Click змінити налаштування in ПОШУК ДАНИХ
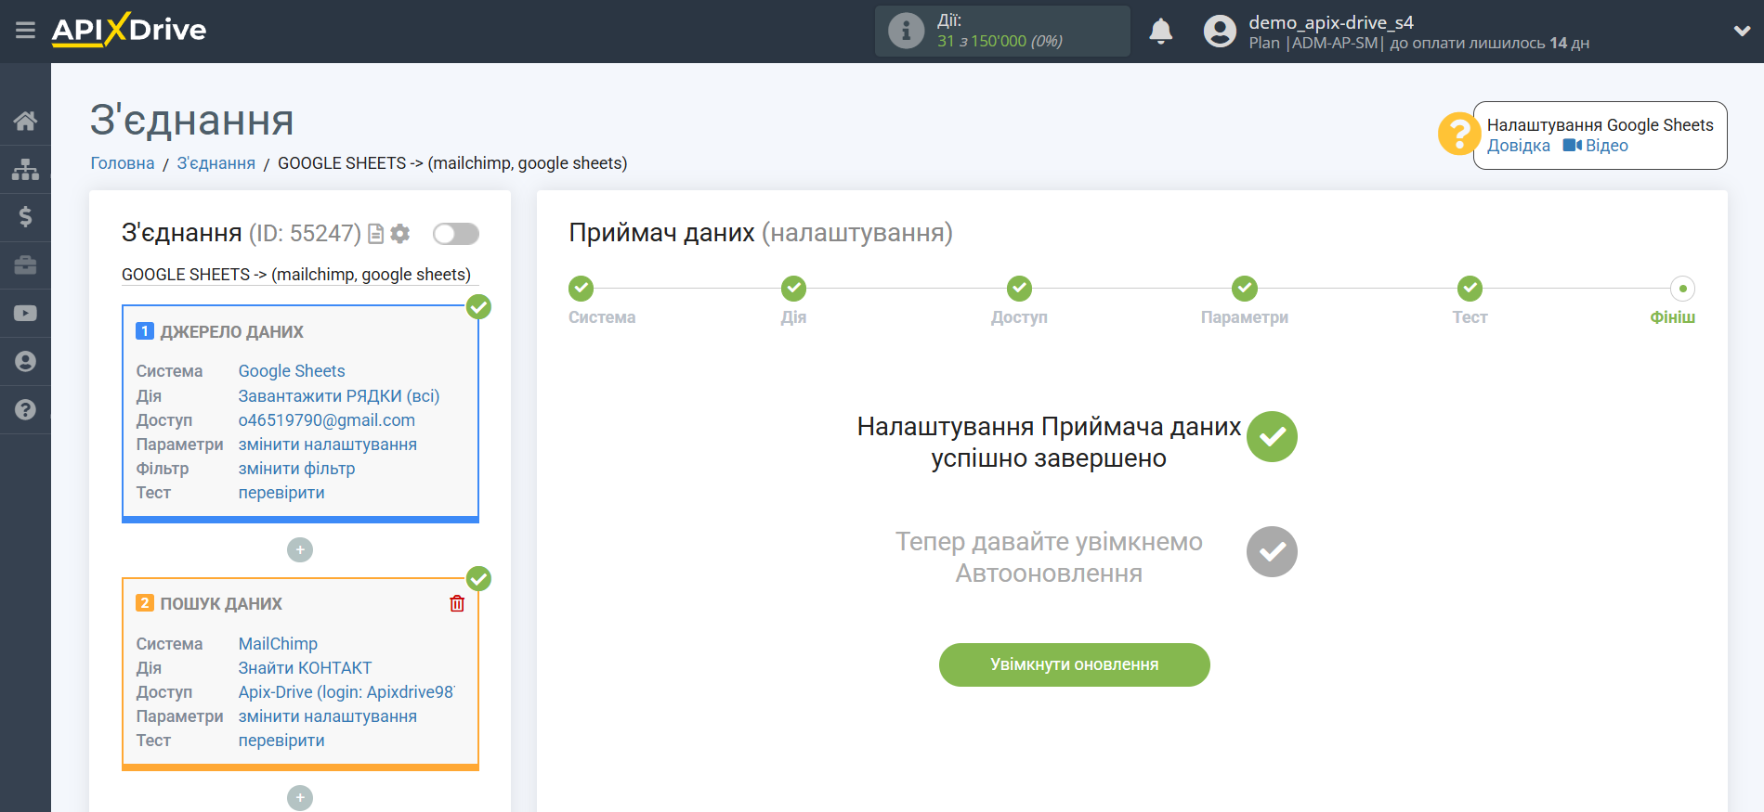This screenshot has width=1764, height=812. click(328, 716)
